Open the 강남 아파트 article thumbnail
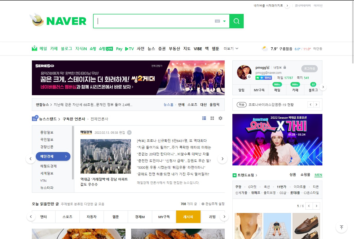The height and width of the screenshot is (239, 354). coord(106,156)
